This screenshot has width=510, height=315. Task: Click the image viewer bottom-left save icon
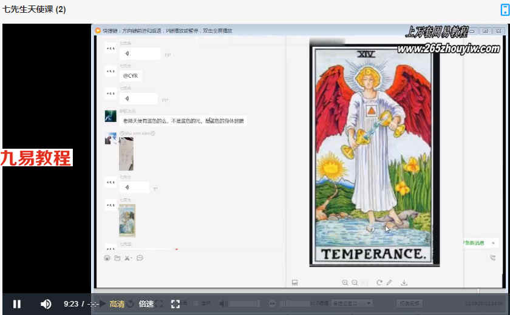[x=294, y=282]
